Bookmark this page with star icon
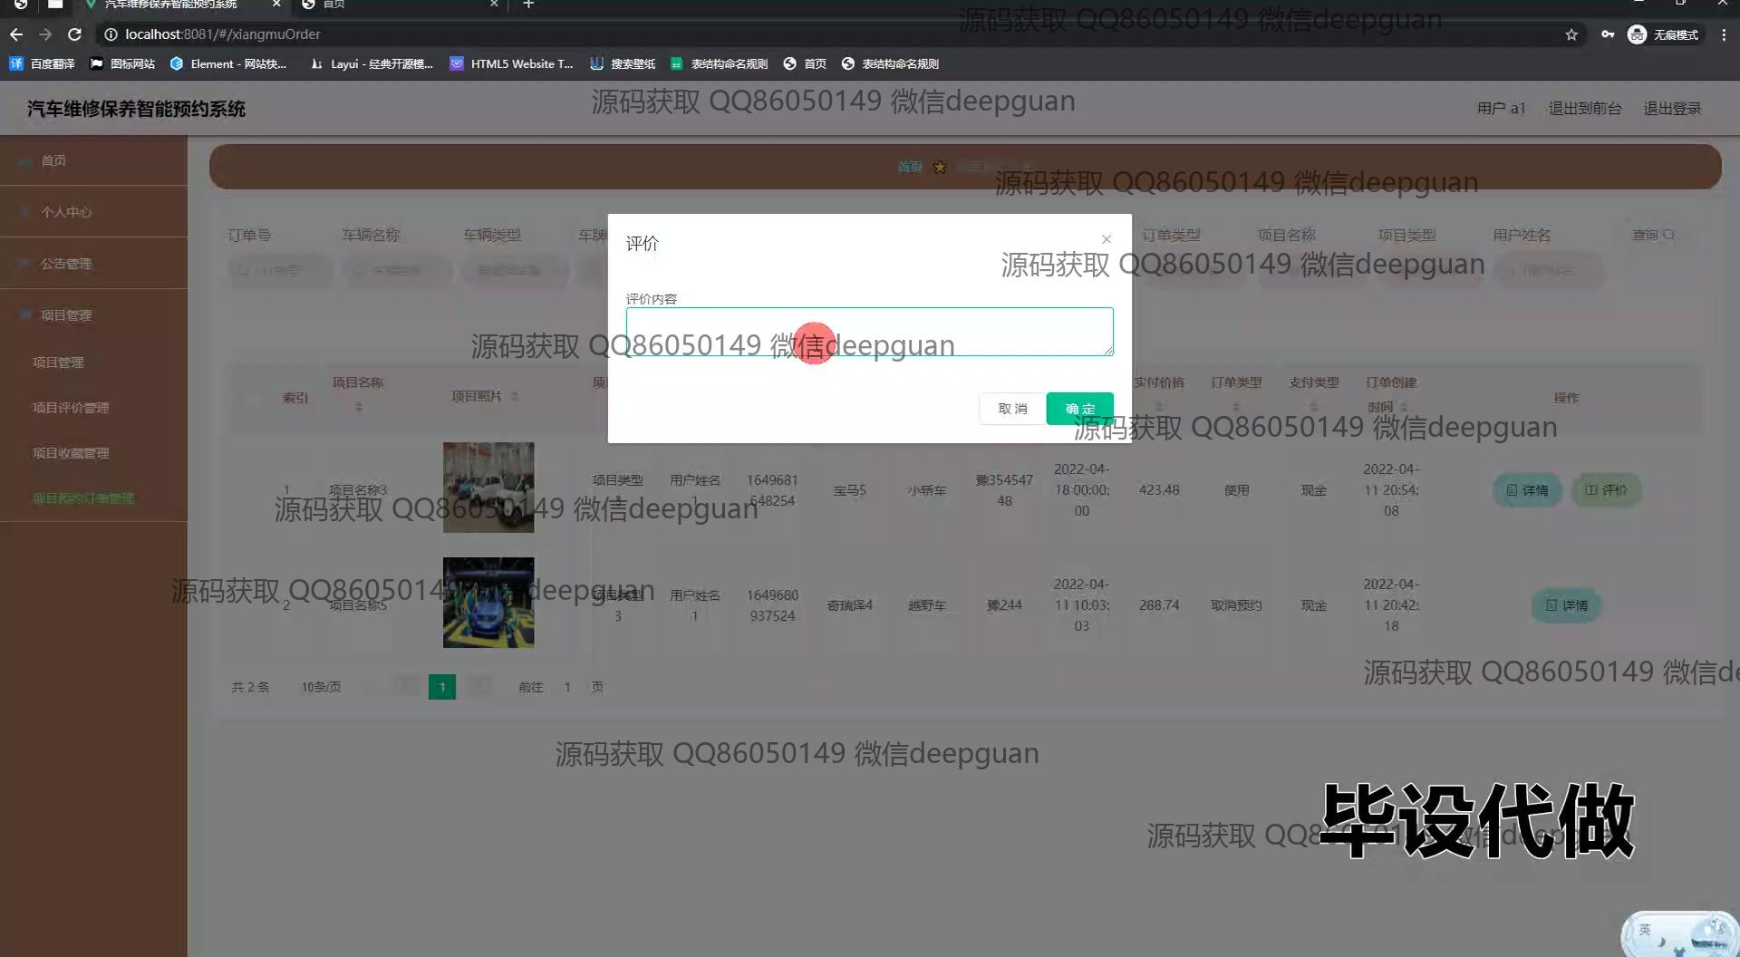This screenshot has height=957, width=1740. pyautogui.click(x=1571, y=34)
